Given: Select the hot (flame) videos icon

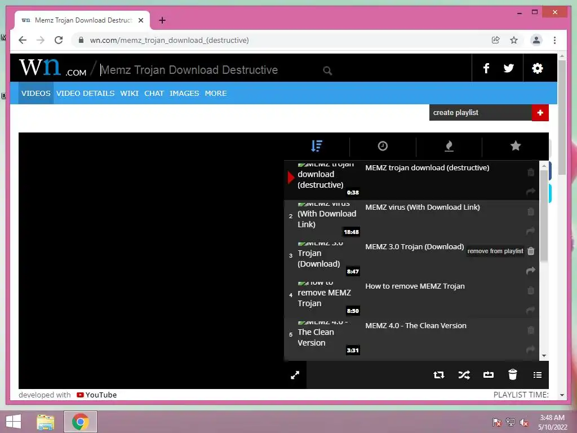Looking at the screenshot, I should pyautogui.click(x=449, y=146).
